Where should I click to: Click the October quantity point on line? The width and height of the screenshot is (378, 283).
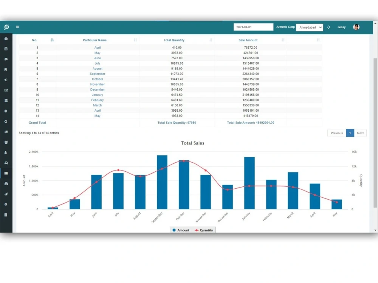point(184,161)
